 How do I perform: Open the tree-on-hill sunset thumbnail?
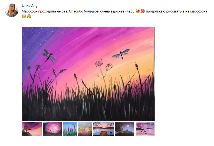point(32,129)
